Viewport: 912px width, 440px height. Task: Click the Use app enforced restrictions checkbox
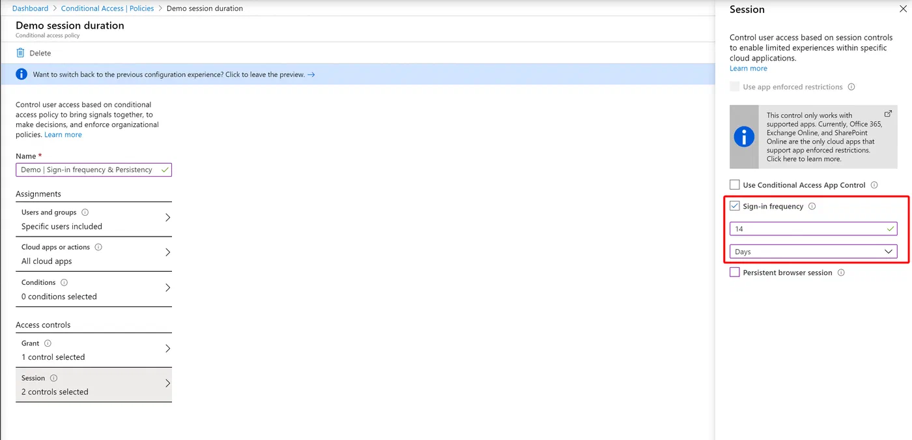pos(735,87)
